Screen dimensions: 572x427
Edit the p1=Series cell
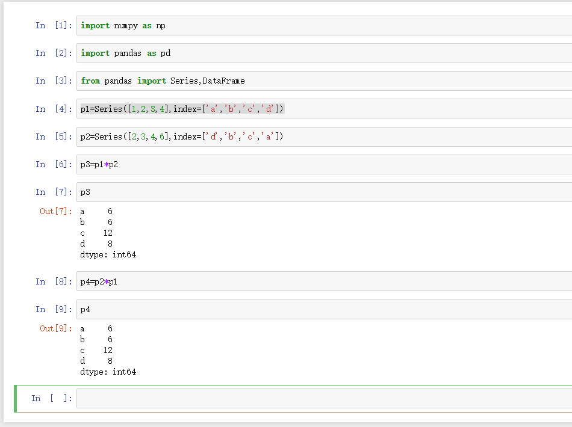click(x=324, y=109)
